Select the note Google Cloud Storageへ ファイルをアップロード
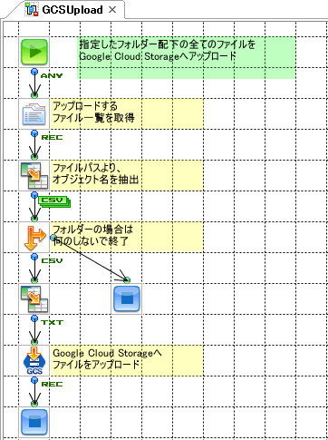The image size is (328, 440). point(127,361)
